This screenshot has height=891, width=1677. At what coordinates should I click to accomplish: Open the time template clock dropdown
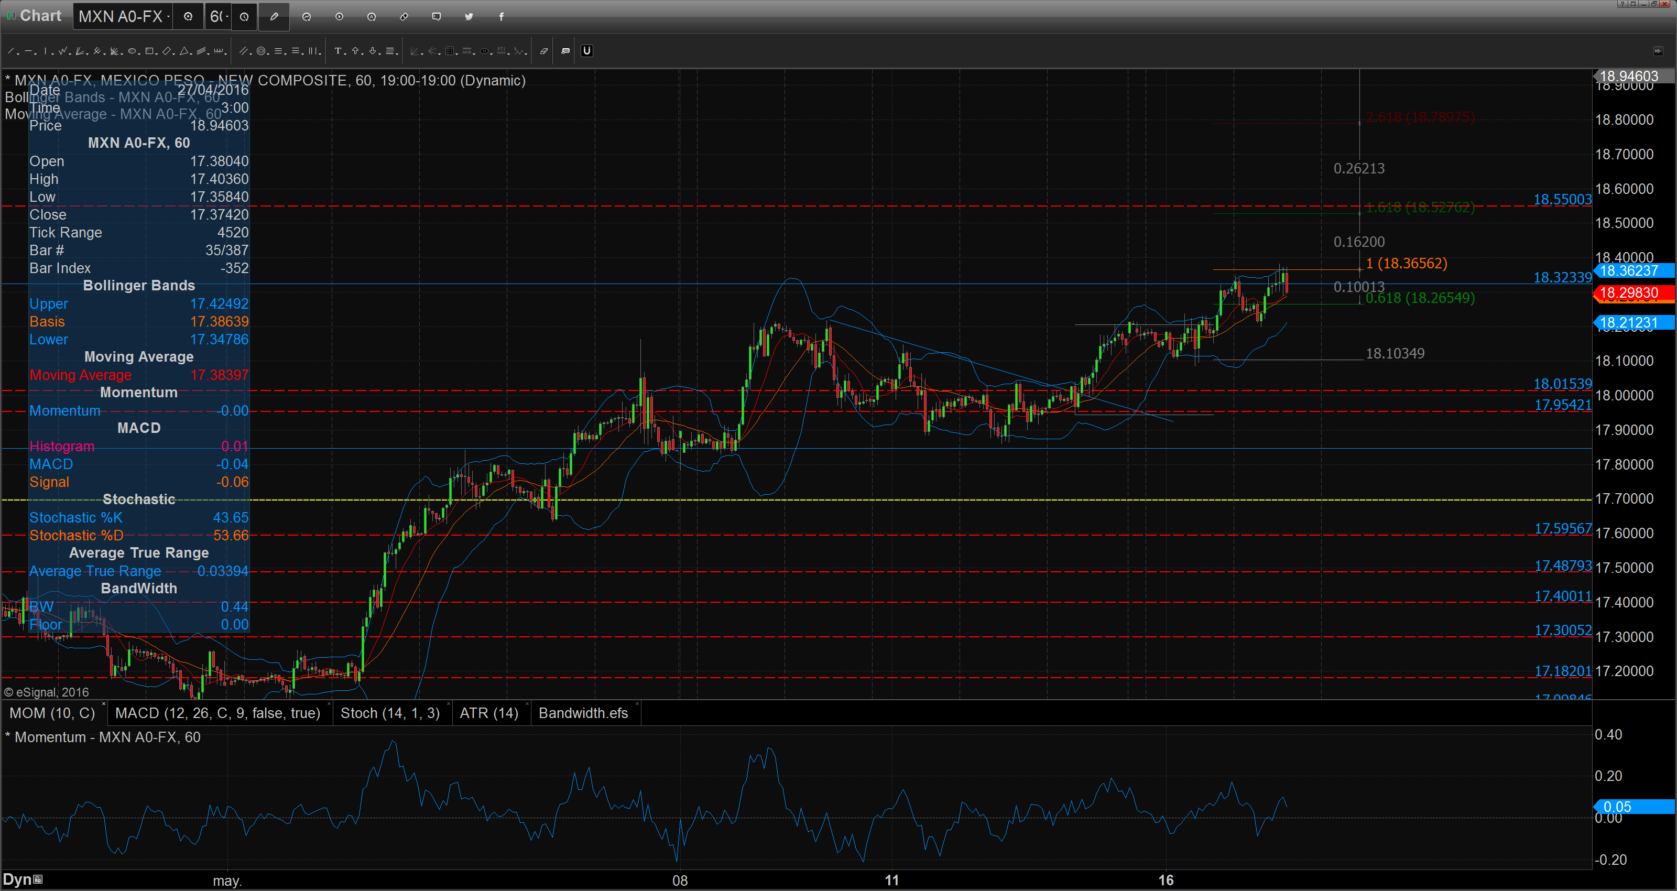(244, 17)
